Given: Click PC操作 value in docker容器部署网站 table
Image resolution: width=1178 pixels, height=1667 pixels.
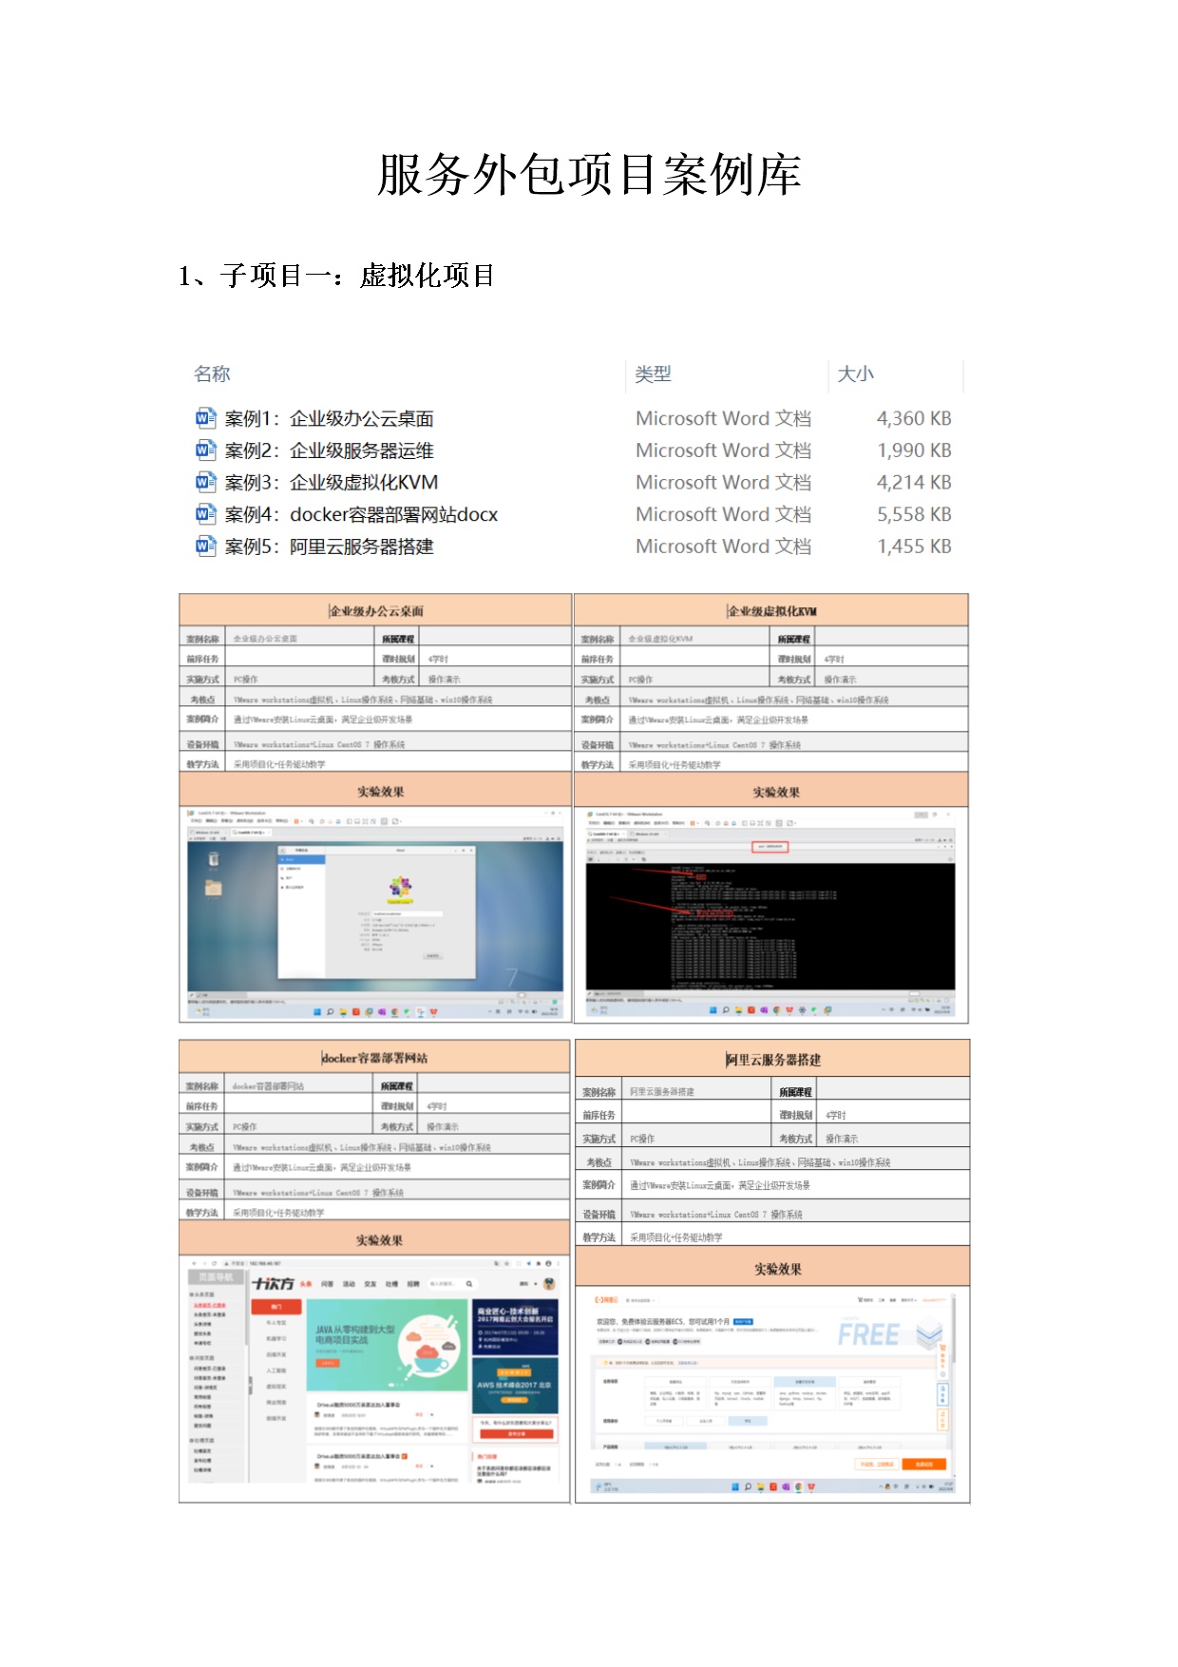Looking at the screenshot, I should click(245, 1126).
